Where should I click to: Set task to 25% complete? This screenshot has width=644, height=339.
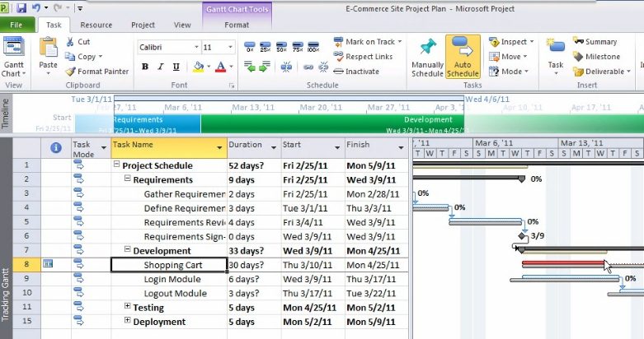266,47
